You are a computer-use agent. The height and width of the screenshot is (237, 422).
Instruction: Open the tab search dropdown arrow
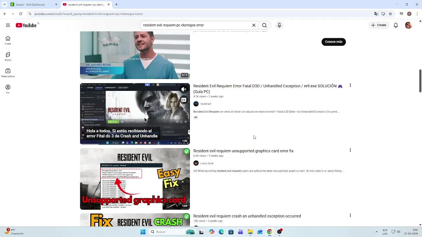point(4,5)
